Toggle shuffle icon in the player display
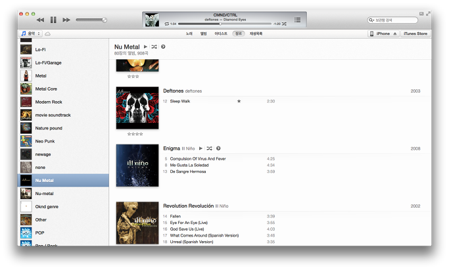 click(284, 24)
